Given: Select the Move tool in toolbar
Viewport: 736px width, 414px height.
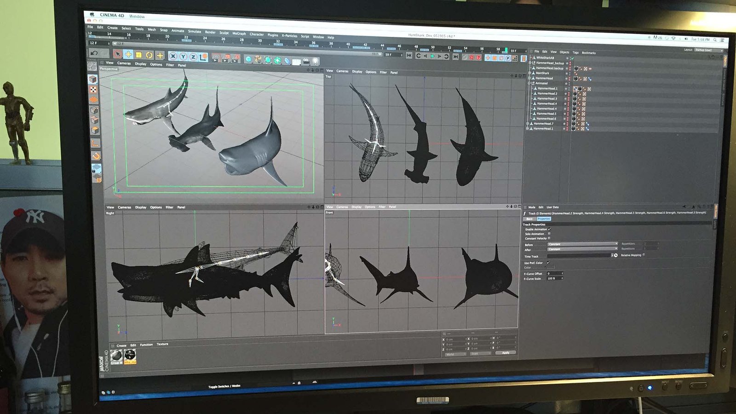Looking at the screenshot, I should [x=128, y=55].
